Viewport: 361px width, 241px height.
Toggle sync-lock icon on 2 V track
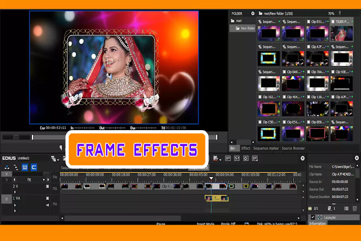(x=55, y=188)
